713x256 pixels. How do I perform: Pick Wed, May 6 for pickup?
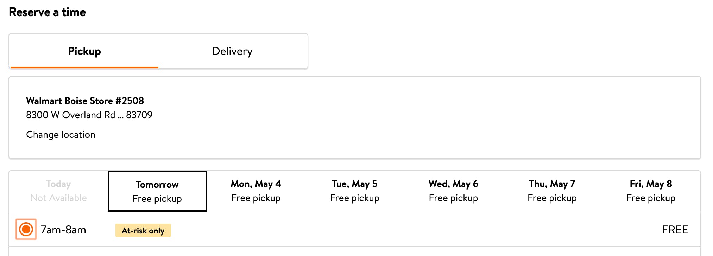click(x=453, y=191)
